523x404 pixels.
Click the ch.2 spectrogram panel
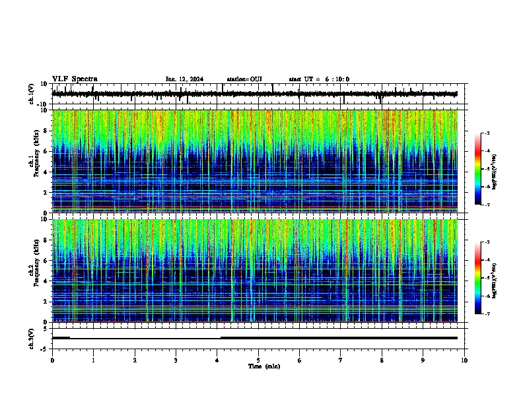pos(255,271)
